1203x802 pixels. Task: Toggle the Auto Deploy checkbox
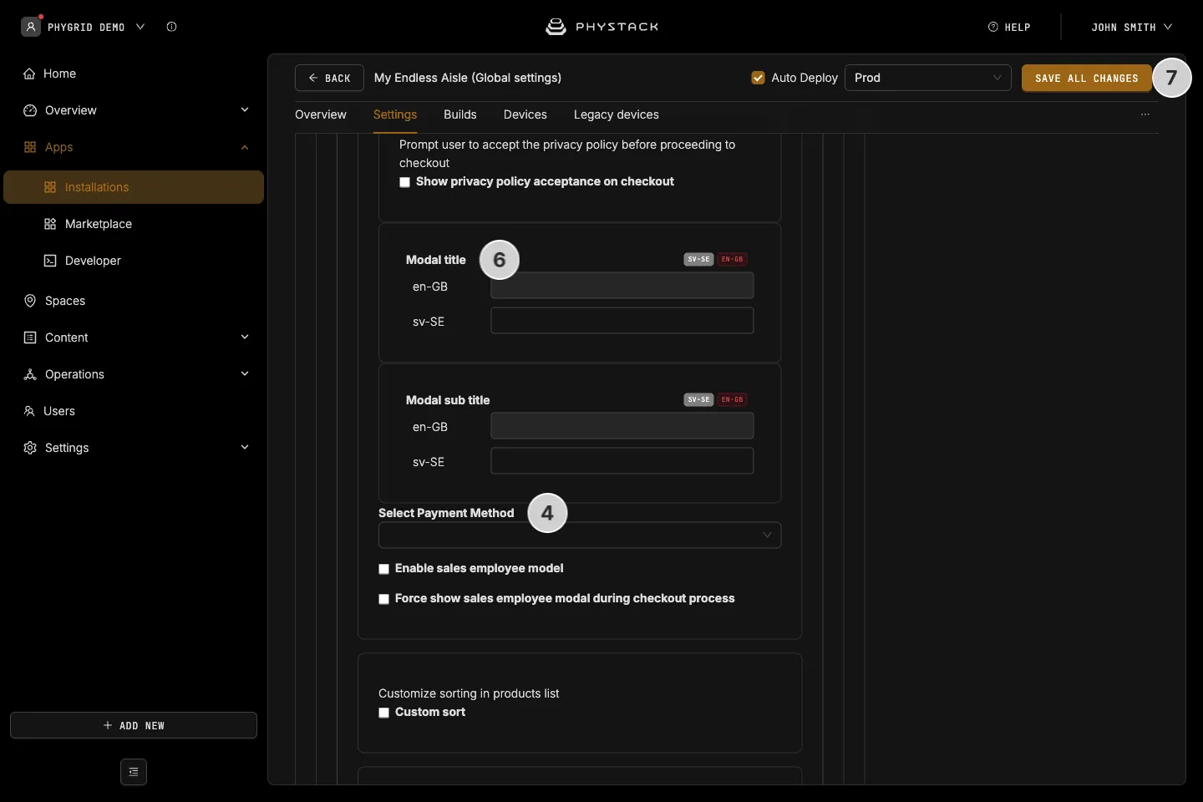coord(759,78)
